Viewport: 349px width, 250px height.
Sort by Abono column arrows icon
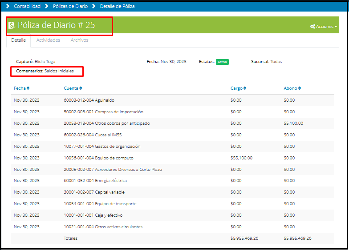coord(300,88)
